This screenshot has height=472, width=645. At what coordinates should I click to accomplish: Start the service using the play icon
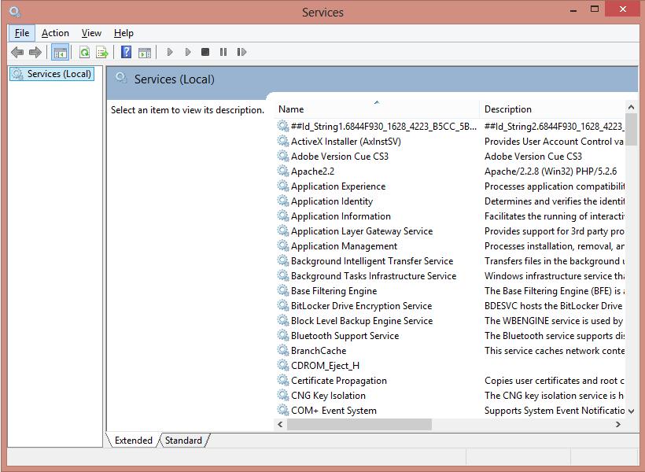pyautogui.click(x=170, y=52)
